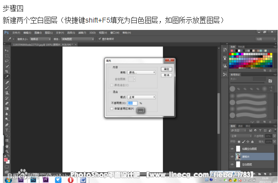
Task: Click 确定 button in Fill dialog
Action: [167, 69]
